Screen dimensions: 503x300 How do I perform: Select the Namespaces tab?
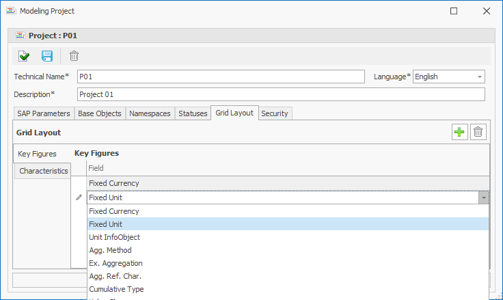150,113
